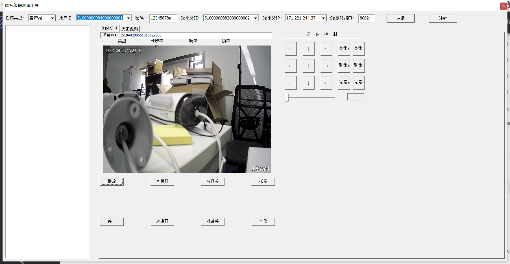This screenshot has height=264, width=510.
Task: Click the 设备ID input field
Action: click(196, 35)
